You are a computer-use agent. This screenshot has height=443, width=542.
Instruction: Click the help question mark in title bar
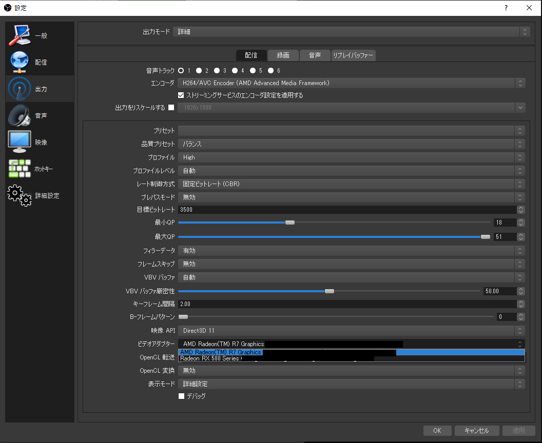[506, 8]
